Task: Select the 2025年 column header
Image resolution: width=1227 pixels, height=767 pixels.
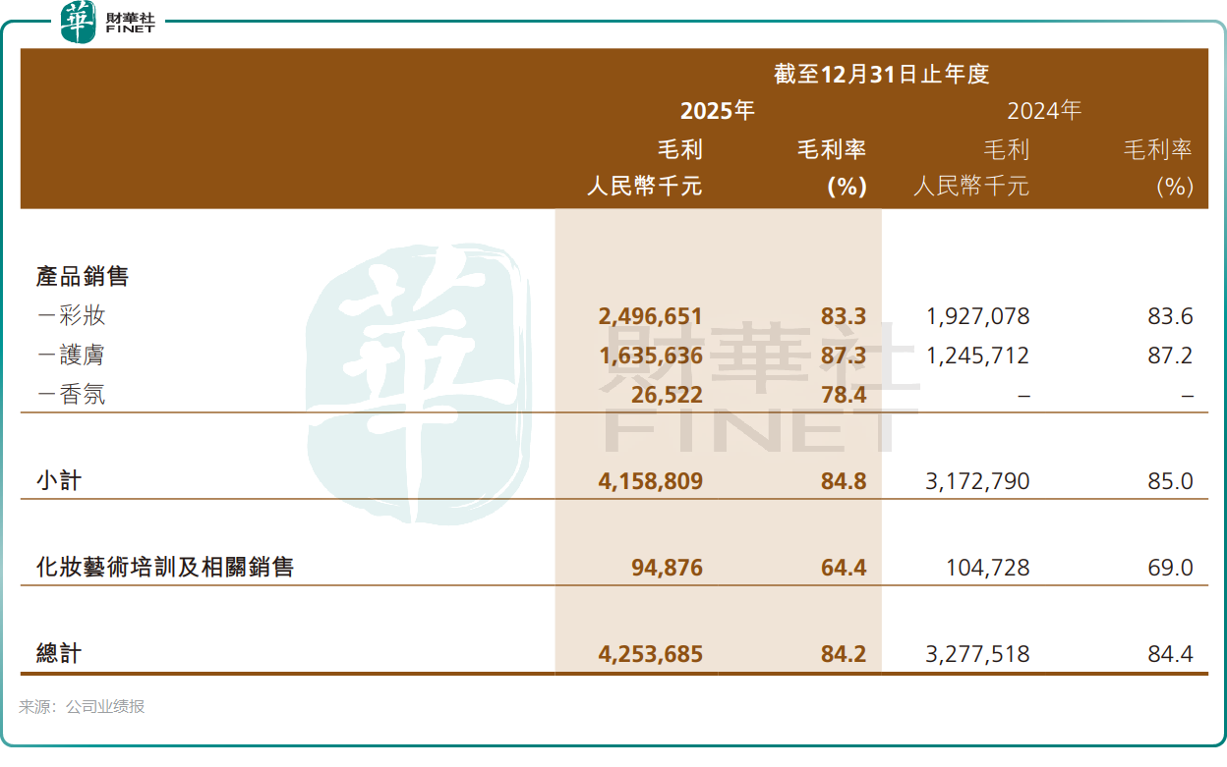Action: point(717,111)
